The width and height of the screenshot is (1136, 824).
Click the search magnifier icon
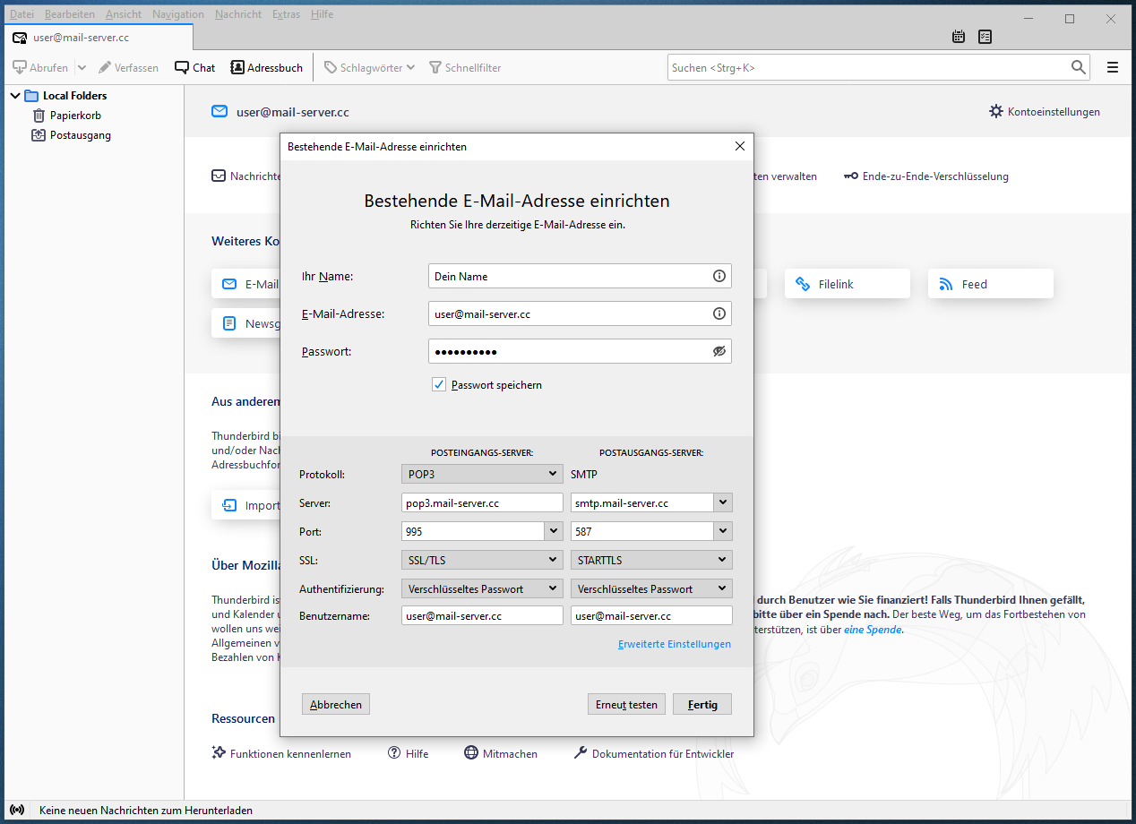pos(1079,67)
